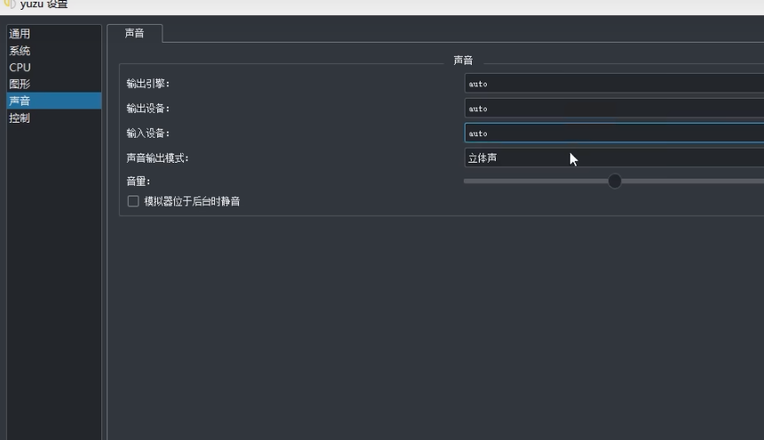This screenshot has height=440, width=764.
Task: Open the 声音输出模式 dropdown showing 立体声
Action: click(x=613, y=158)
